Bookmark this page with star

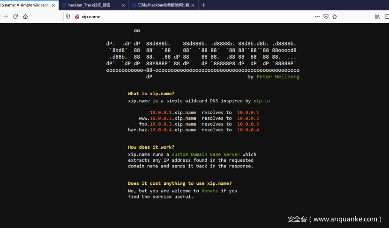click(x=335, y=16)
